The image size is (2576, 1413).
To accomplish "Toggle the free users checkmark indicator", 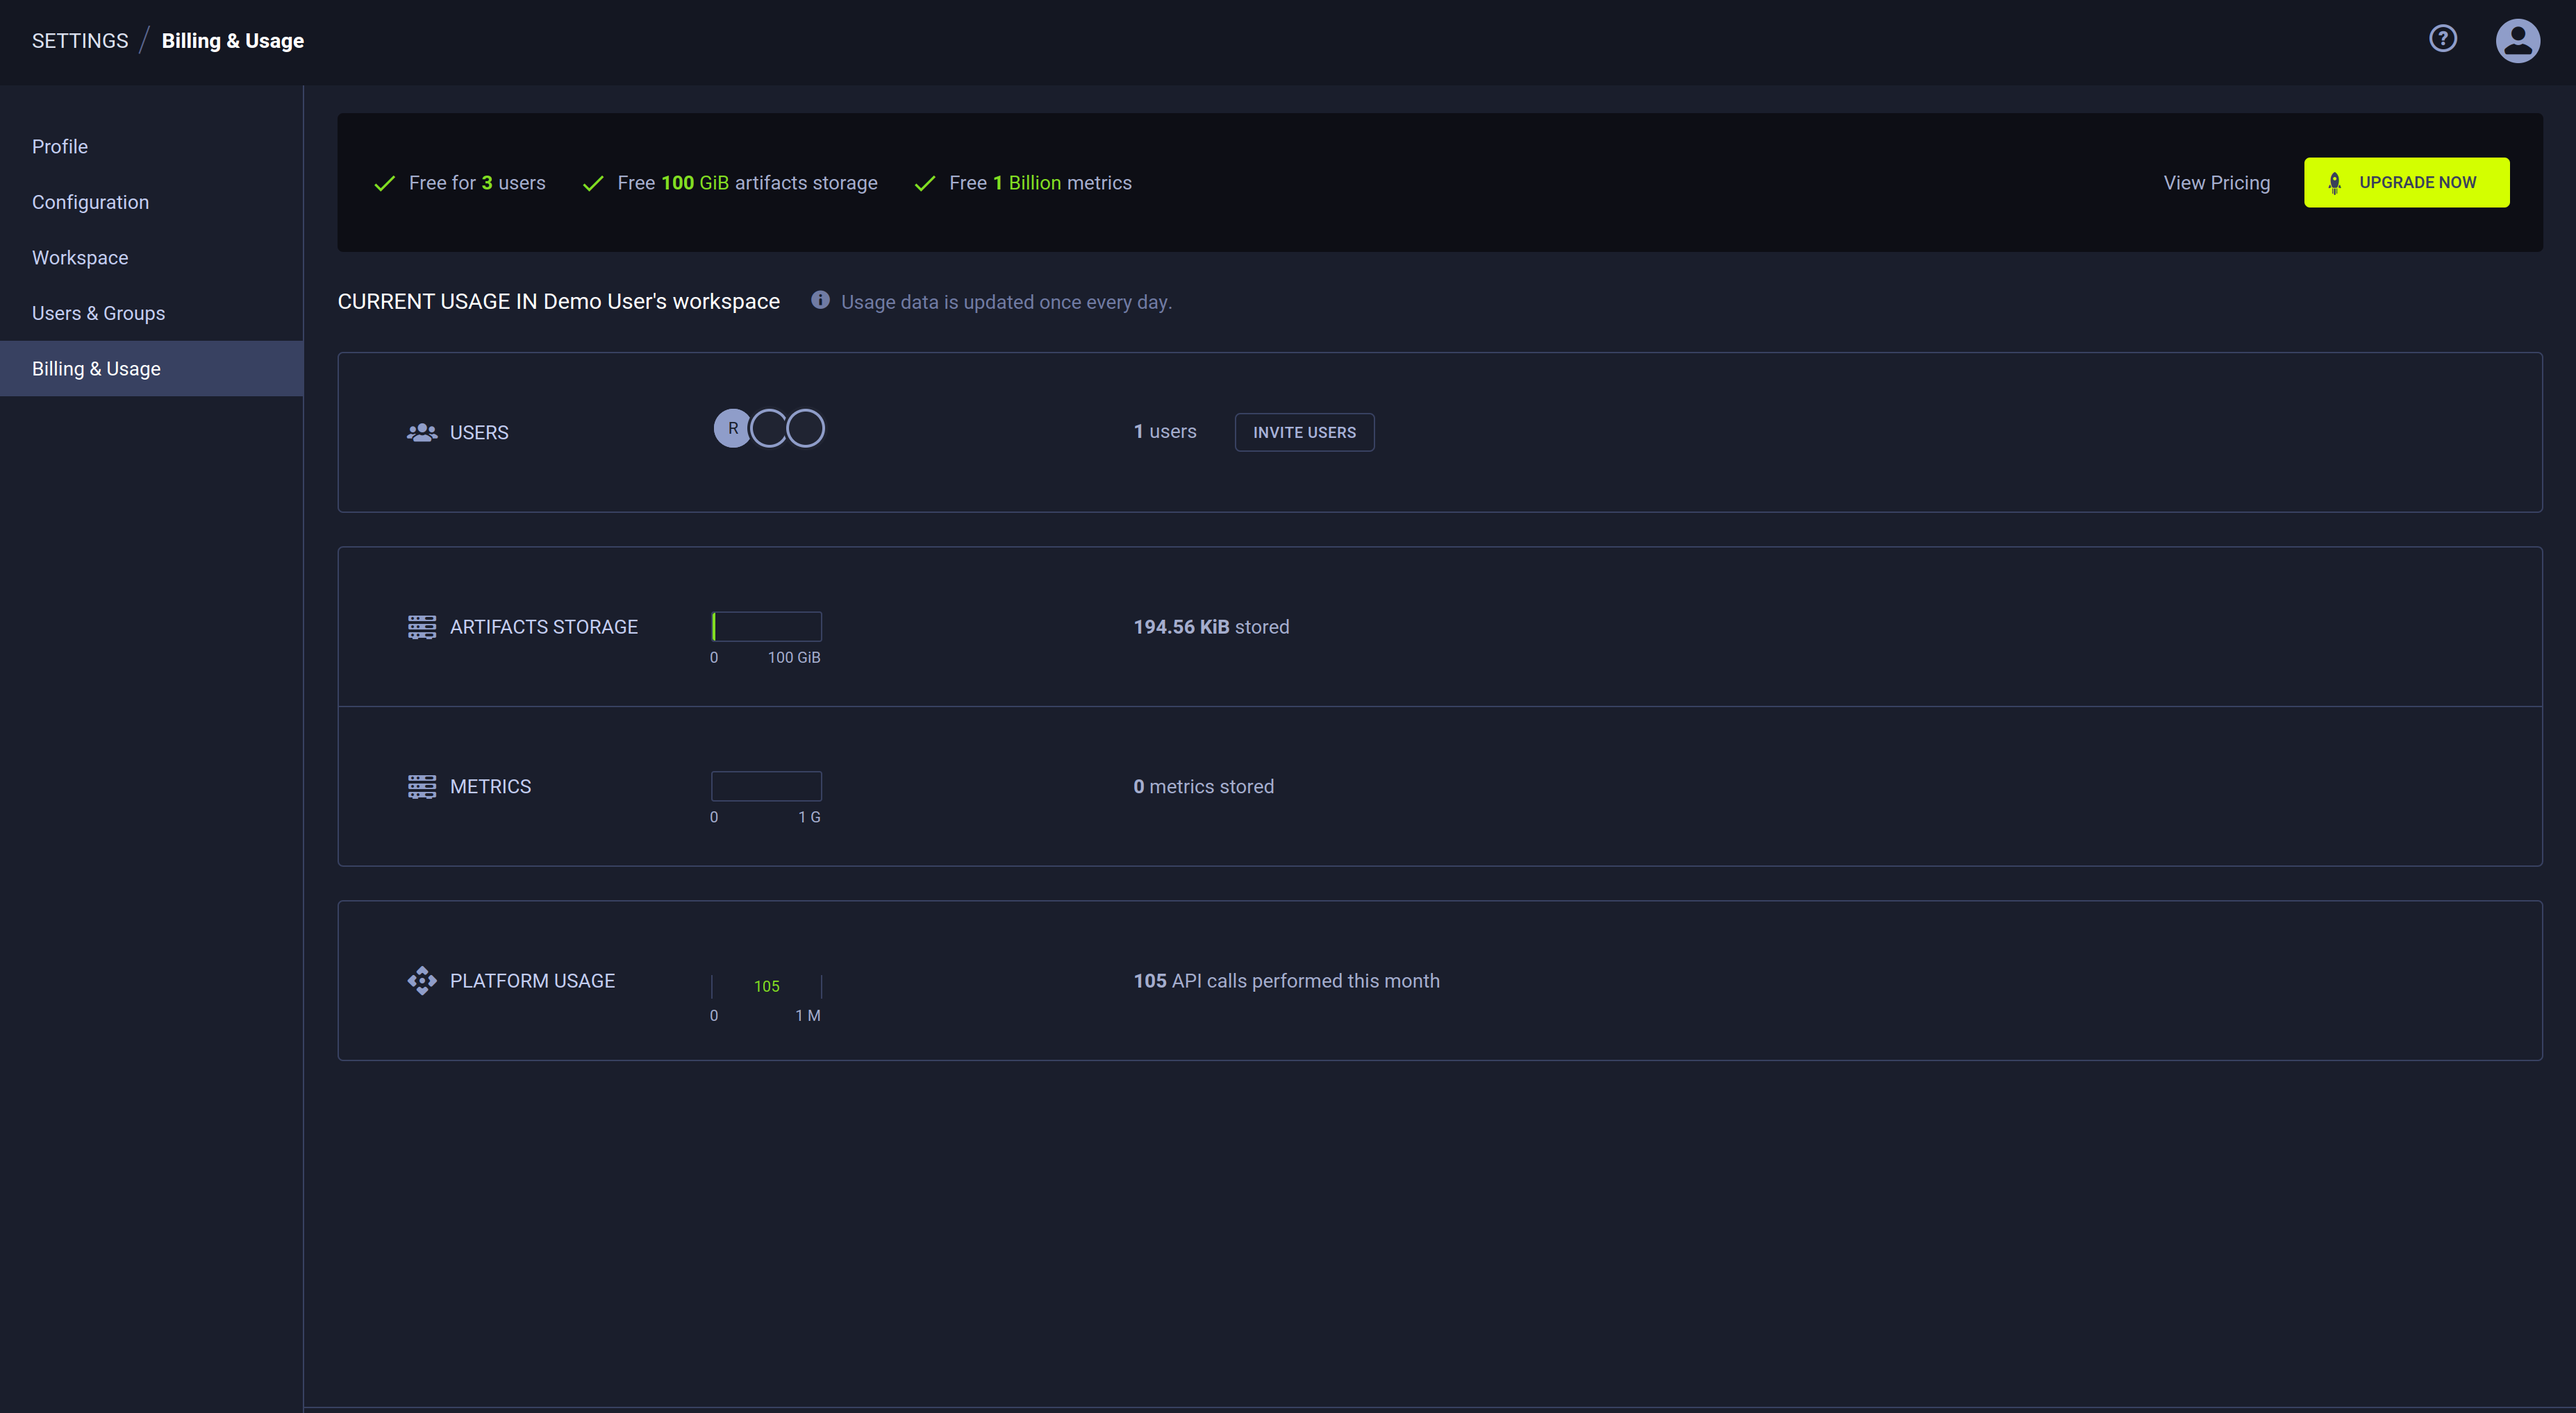I will tap(381, 183).
